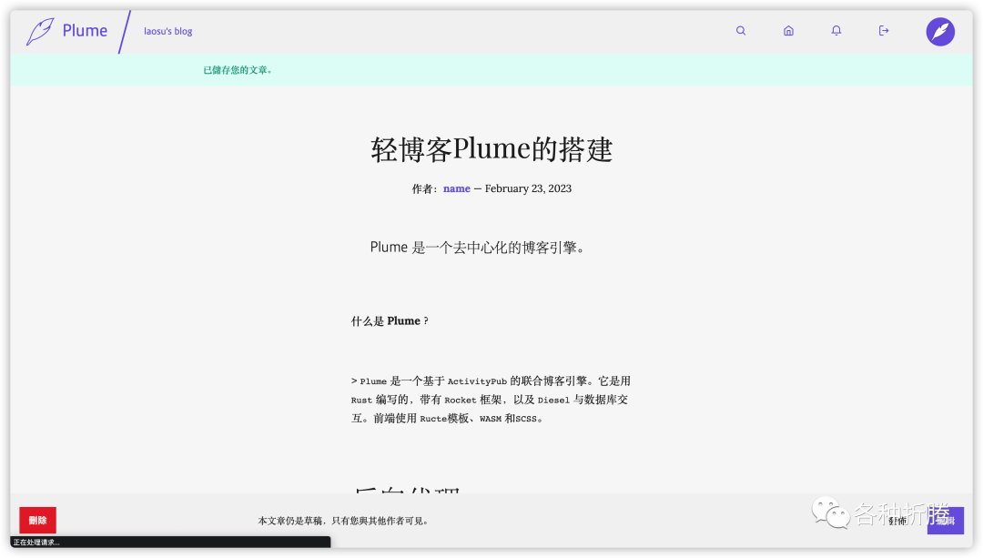The image size is (983, 558).
Task: Click the "正在处理请求..." status bar text
Action: (36, 543)
